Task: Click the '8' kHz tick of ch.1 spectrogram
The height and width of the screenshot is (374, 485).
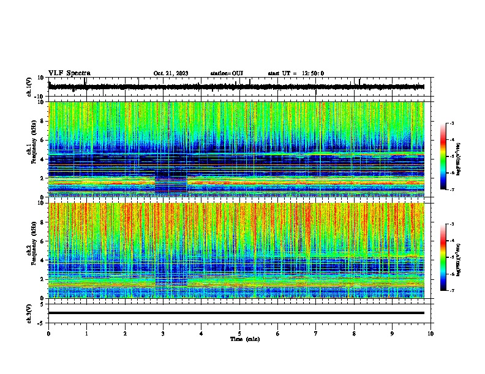Action: pos(42,121)
